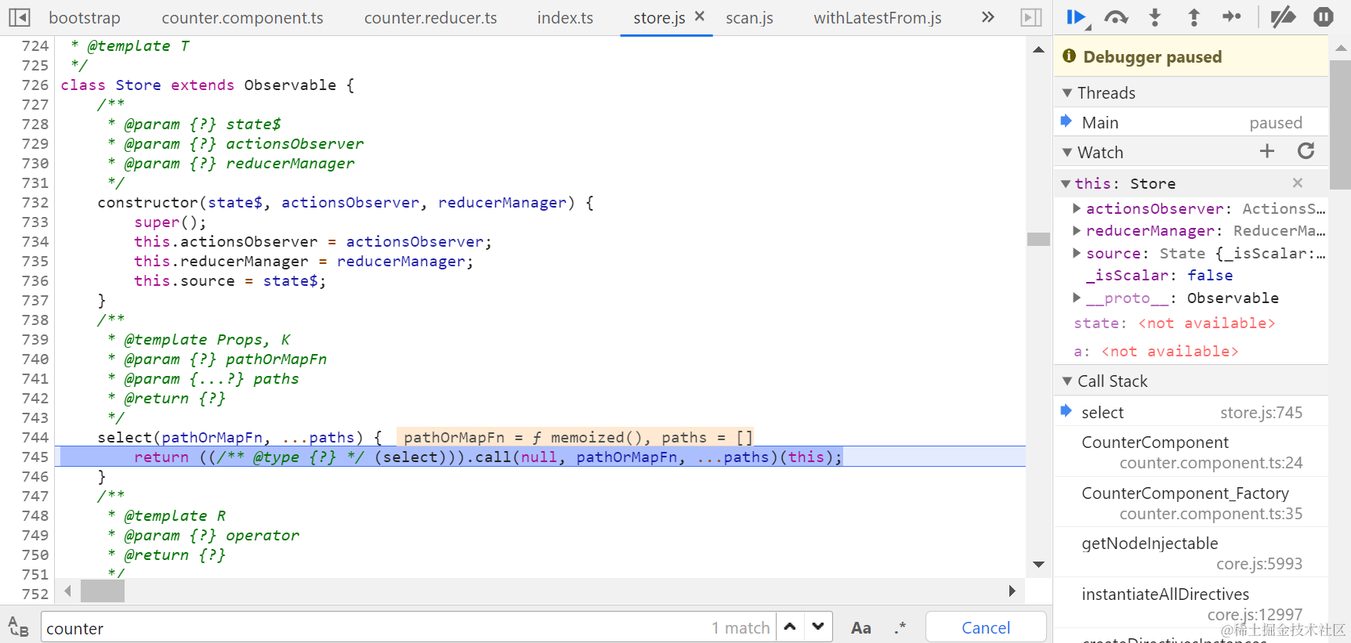Click the horizontal scrollbar thumb

[x=103, y=591]
